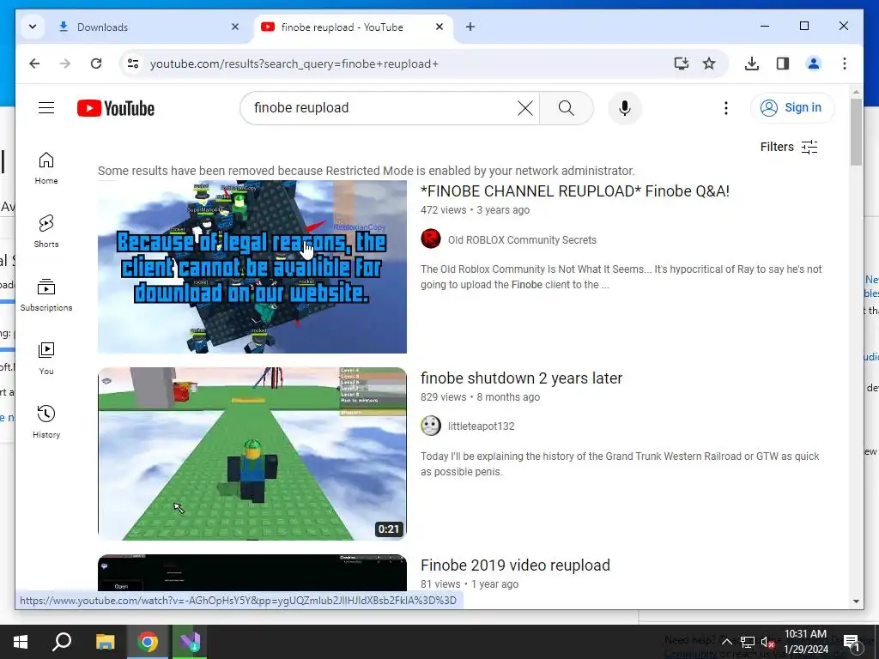Open littleteapot132 channel name
The height and width of the screenshot is (659, 879).
[x=481, y=426]
